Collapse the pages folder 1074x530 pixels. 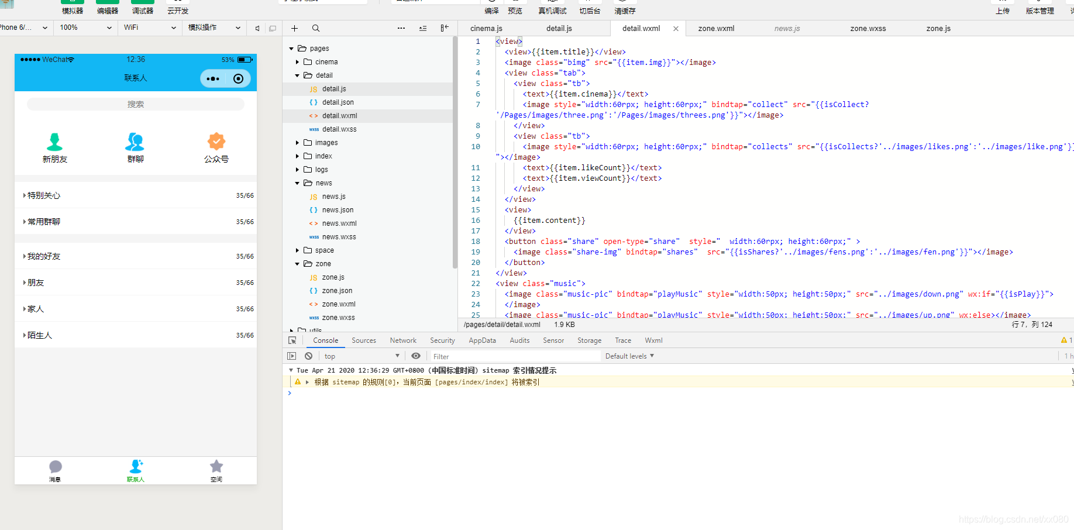pos(291,49)
